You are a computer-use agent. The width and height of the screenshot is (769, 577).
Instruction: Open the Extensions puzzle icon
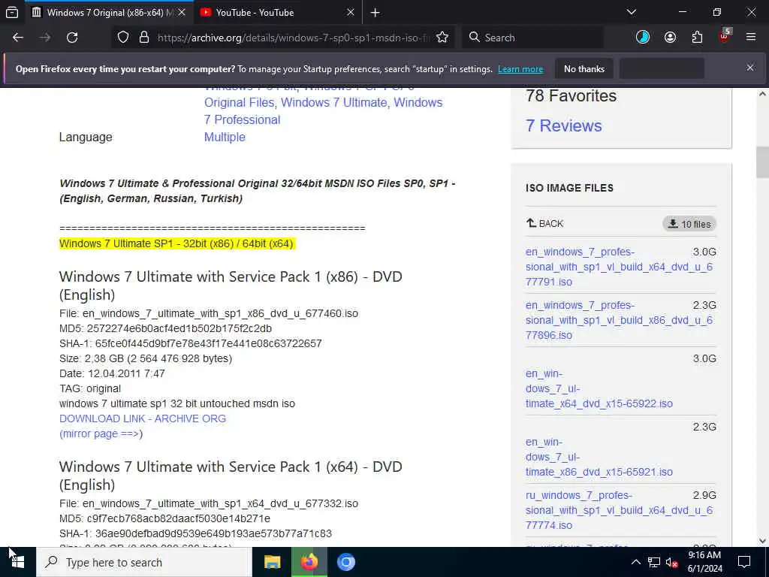697,38
